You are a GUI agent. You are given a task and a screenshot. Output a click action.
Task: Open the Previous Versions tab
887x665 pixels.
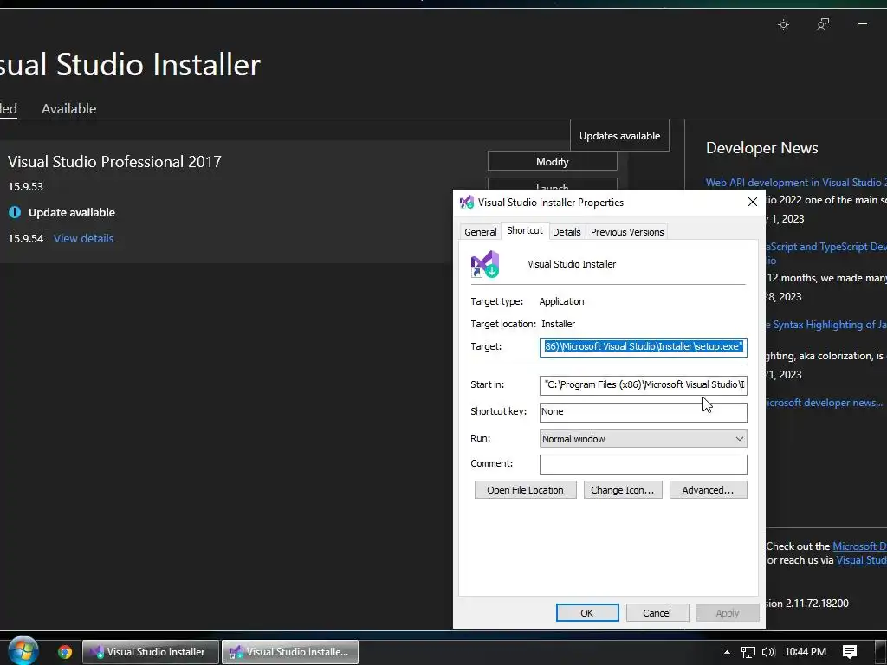(x=627, y=232)
